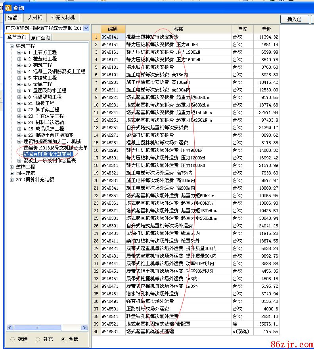Image resolution: width=314 pixels, height=349 pixels.
Task: Click the 编码 column header
Action: (x=113, y=29)
